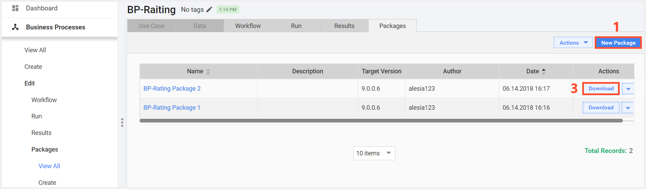Click the table's horizontal scrollbar

coord(381,121)
